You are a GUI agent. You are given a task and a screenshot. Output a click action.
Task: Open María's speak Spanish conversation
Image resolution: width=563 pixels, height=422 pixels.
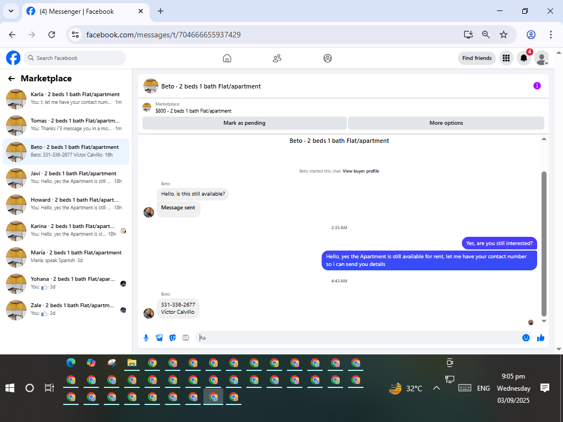coord(66,257)
